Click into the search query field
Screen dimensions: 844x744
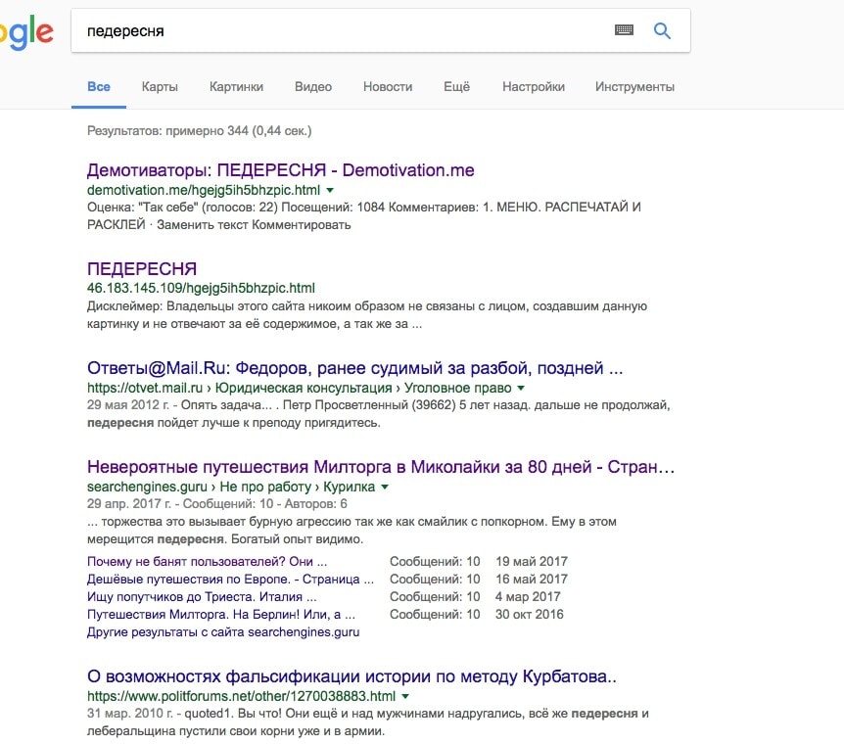pos(343,31)
